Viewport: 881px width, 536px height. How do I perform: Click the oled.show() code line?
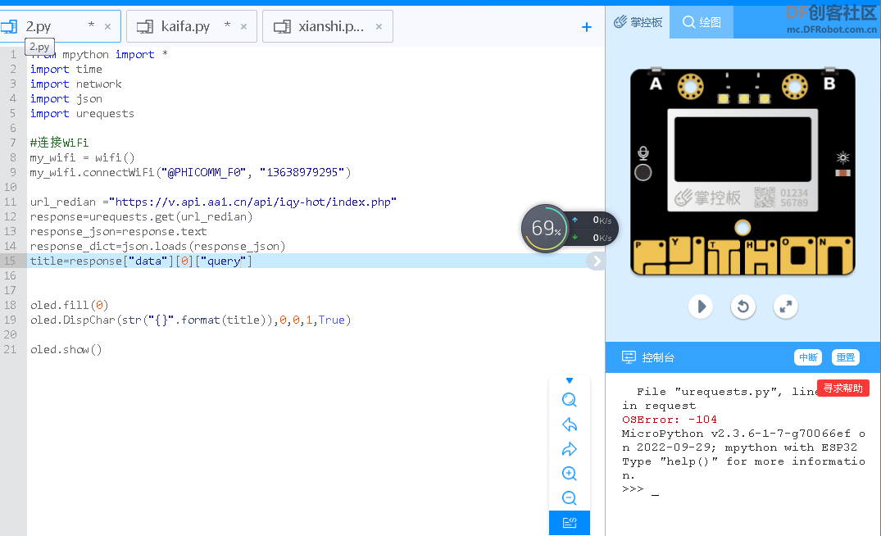pos(66,349)
